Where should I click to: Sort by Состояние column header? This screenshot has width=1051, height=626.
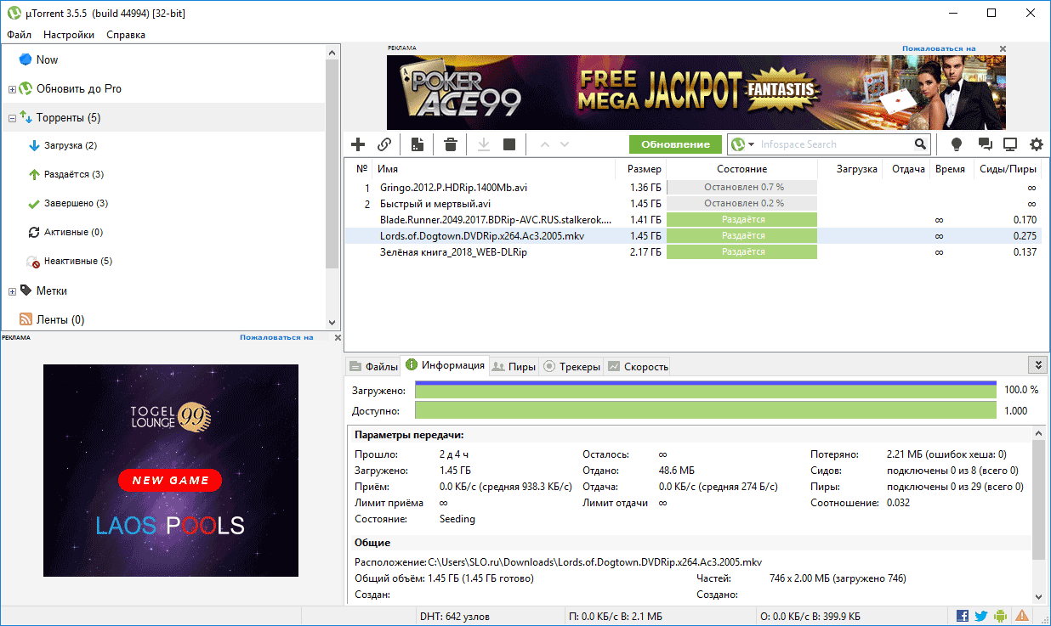coord(741,169)
